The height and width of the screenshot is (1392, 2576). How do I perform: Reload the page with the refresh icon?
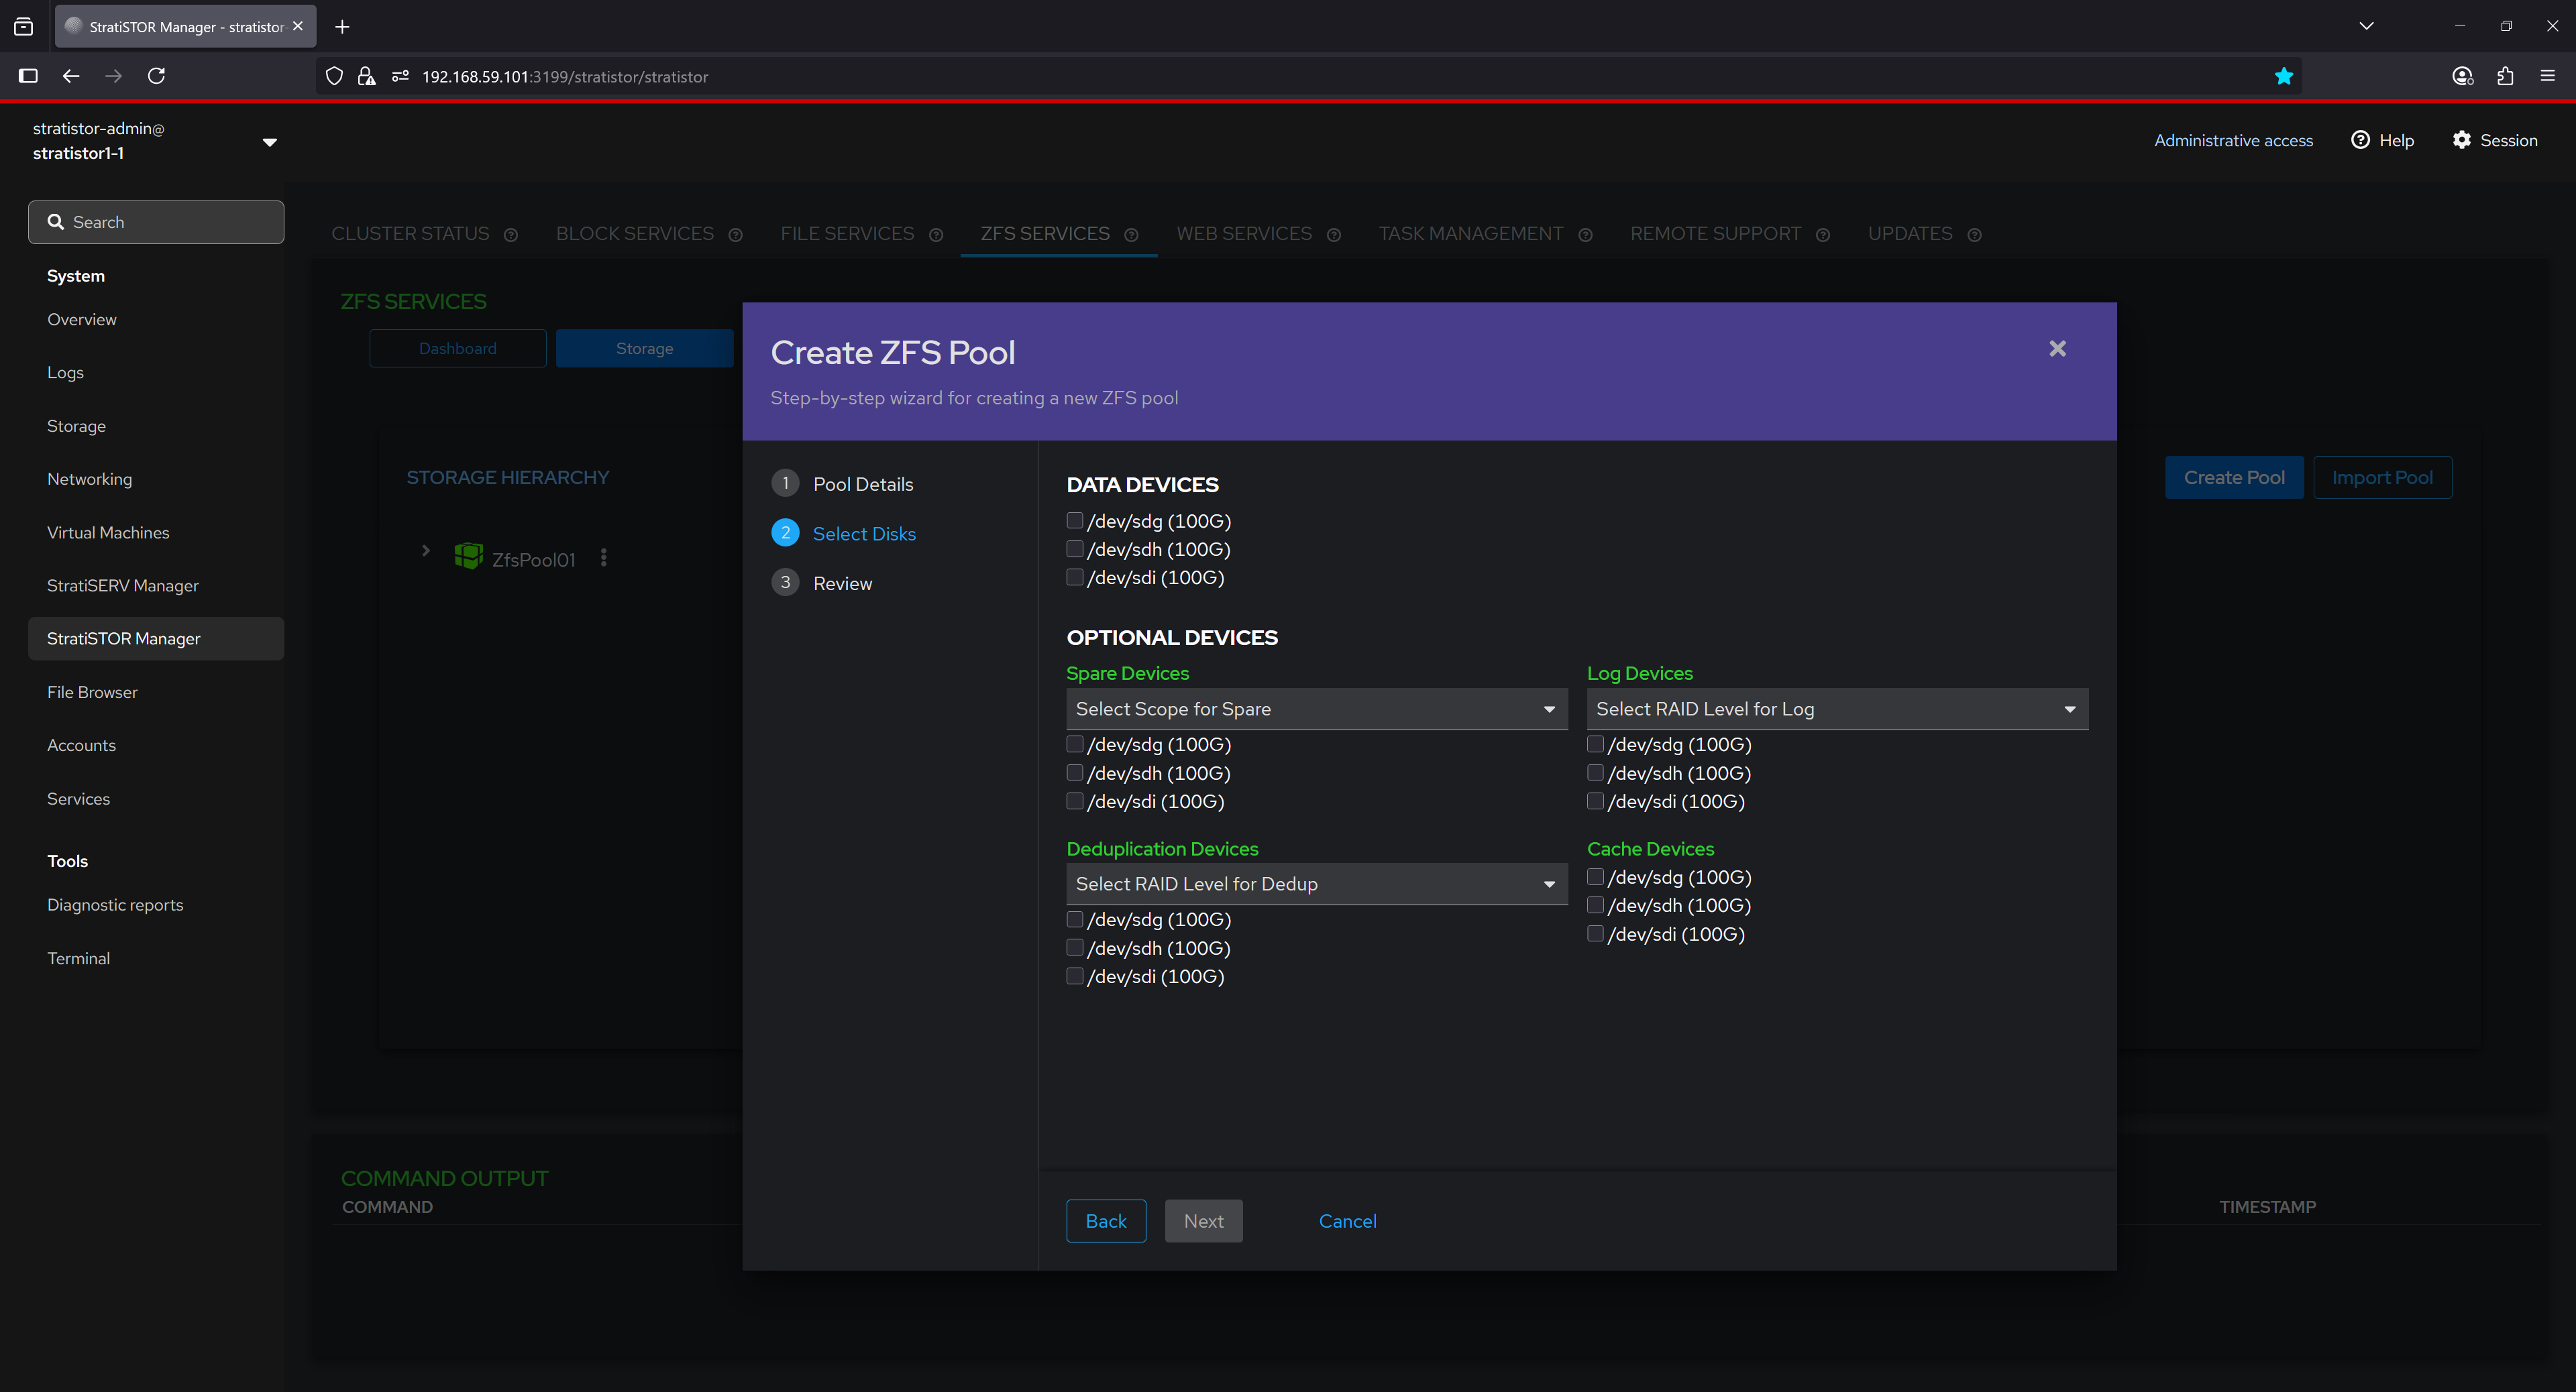[156, 76]
